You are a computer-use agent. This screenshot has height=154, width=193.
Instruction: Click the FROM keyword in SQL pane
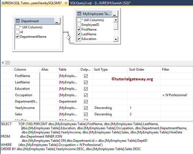(x=6, y=136)
